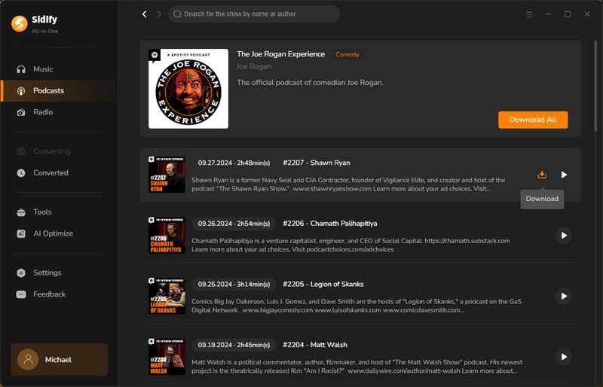Click the Converted clock icon
Image resolution: width=603 pixels, height=387 pixels.
(x=21, y=173)
